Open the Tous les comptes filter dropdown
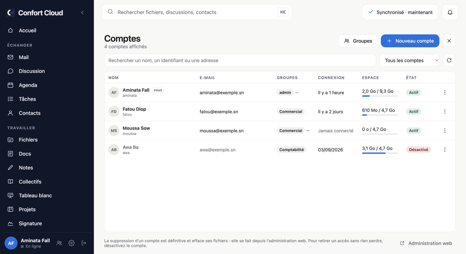Viewport: 466px width, 254px height. pyautogui.click(x=409, y=60)
